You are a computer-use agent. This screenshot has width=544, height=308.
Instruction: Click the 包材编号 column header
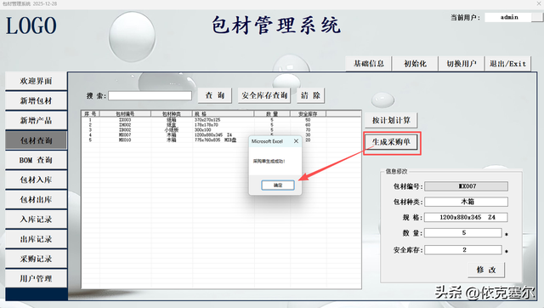click(125, 113)
